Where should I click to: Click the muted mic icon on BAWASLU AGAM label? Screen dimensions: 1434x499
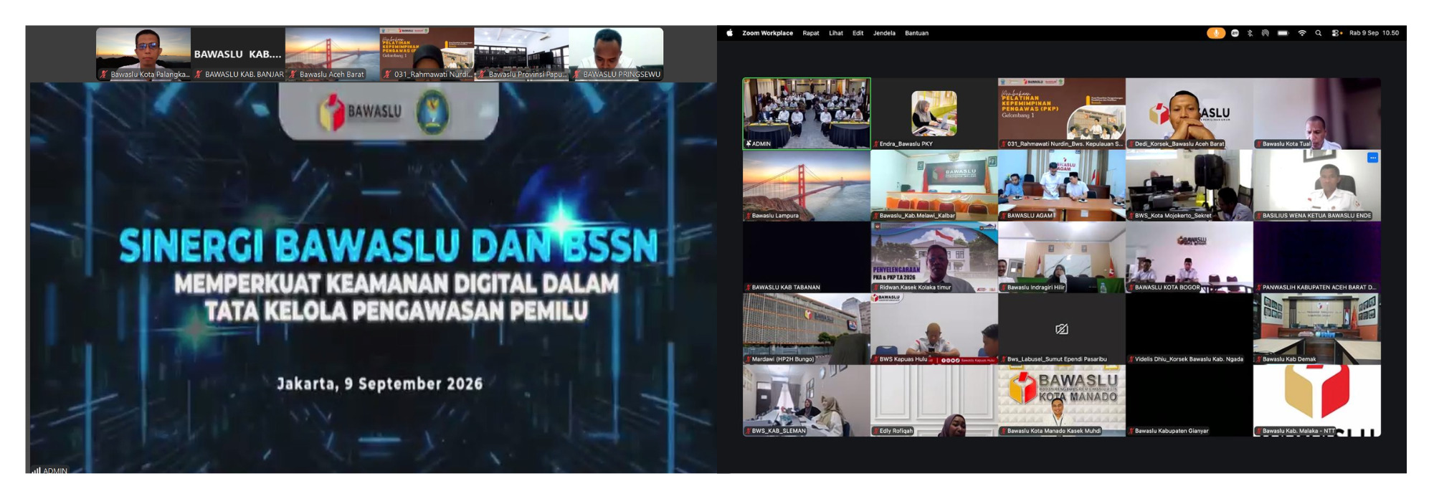[1003, 216]
